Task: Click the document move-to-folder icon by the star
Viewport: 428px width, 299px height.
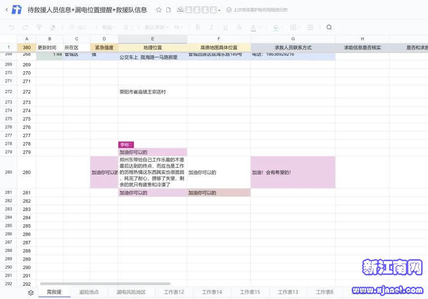Action: tap(169, 10)
